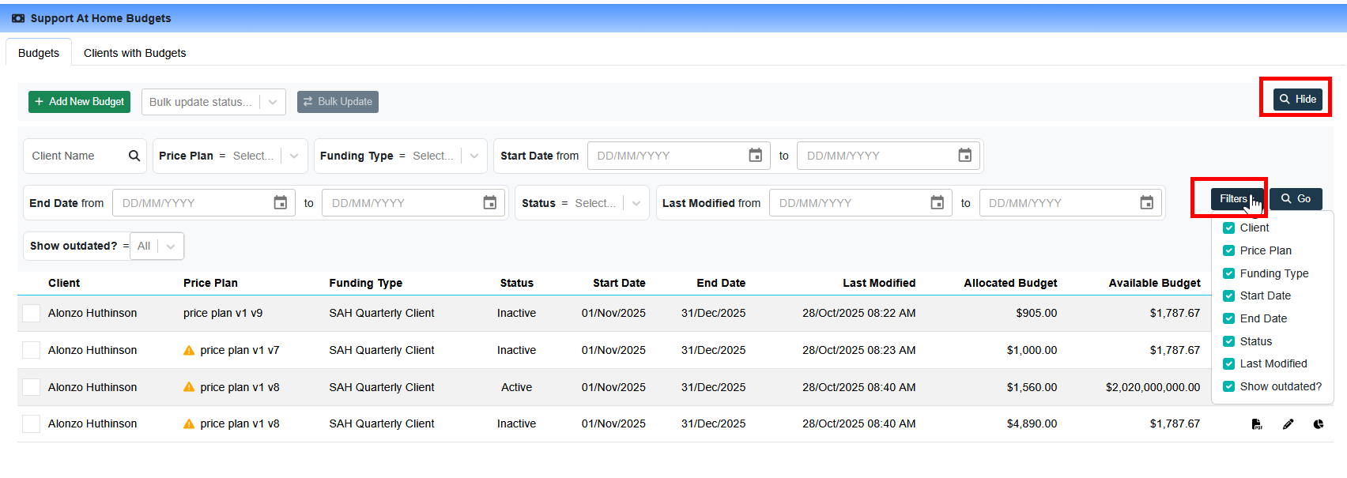This screenshot has height=478, width=1347.
Task: Export last budget row as PDF
Action: click(x=1257, y=424)
